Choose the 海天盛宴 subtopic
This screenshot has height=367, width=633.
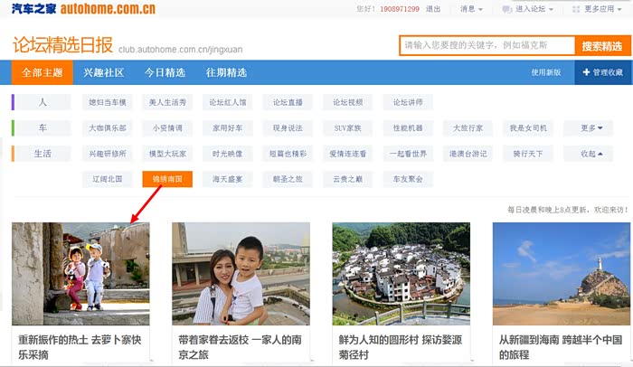[x=228, y=179]
